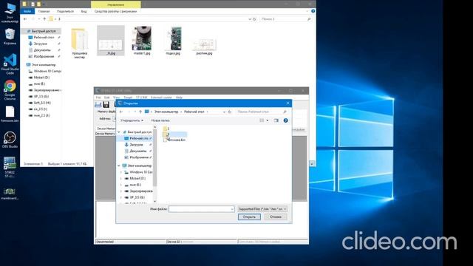The height and width of the screenshot is (266, 473).
Task: Collapse Быстрый доступ in the dialog tree
Action: point(119,132)
